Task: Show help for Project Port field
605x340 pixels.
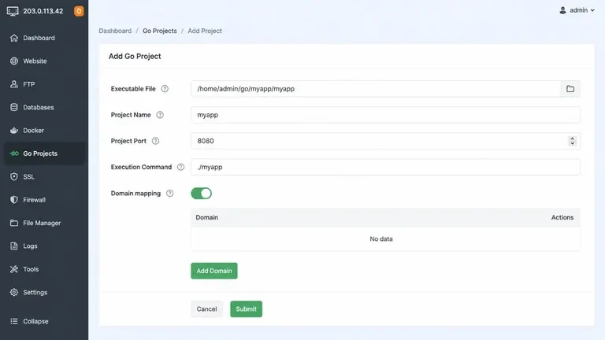Action: click(x=155, y=141)
